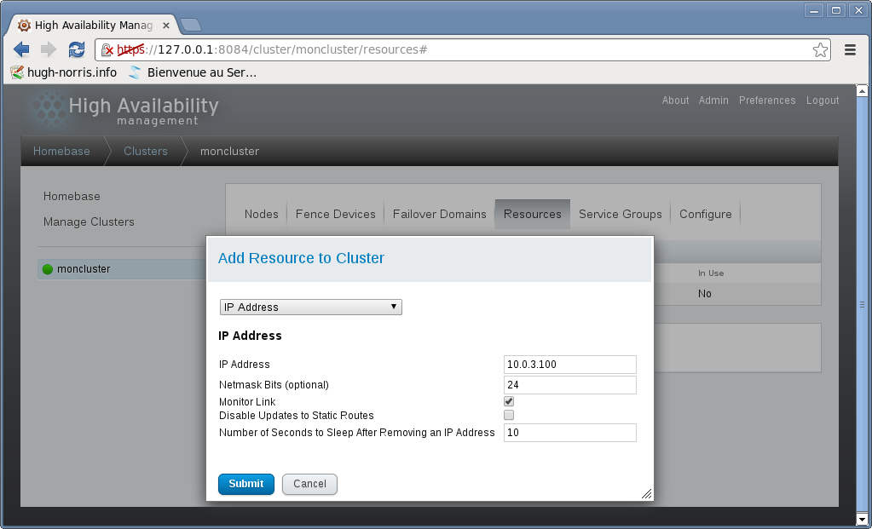This screenshot has width=872, height=529.
Task: Click the page scrollbar down arrow
Action: [x=862, y=519]
